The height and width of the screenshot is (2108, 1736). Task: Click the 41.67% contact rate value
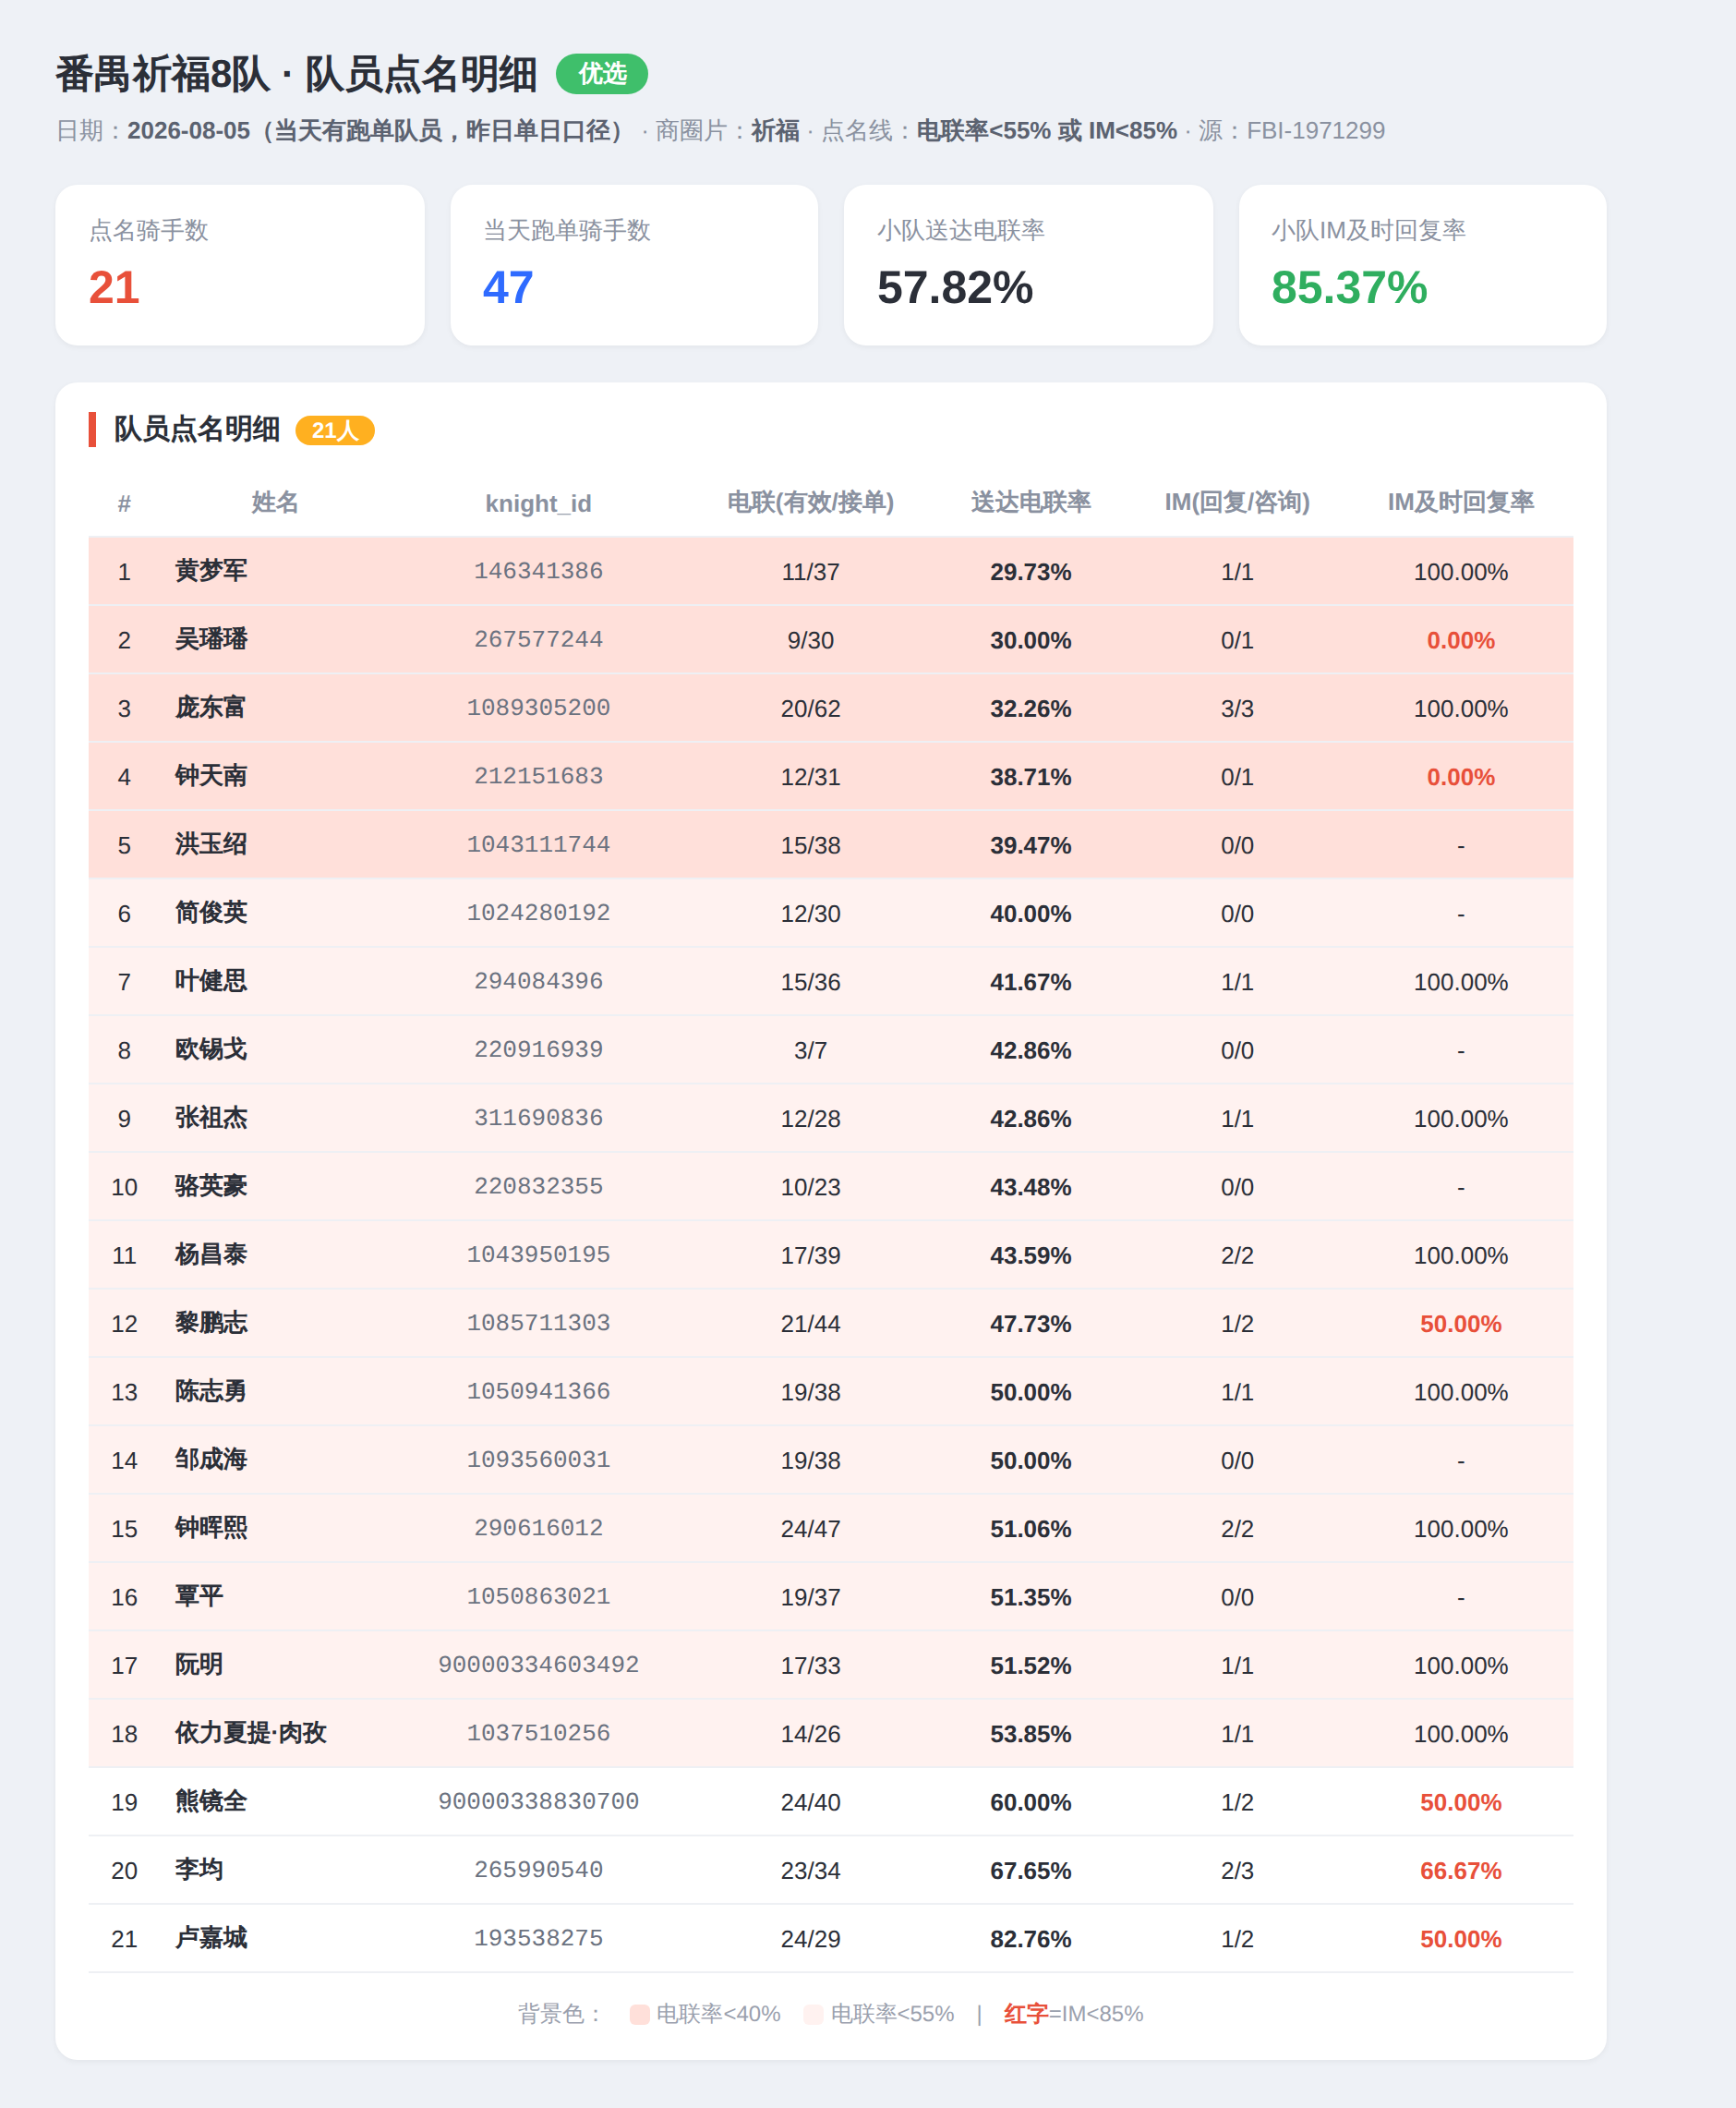point(1030,983)
